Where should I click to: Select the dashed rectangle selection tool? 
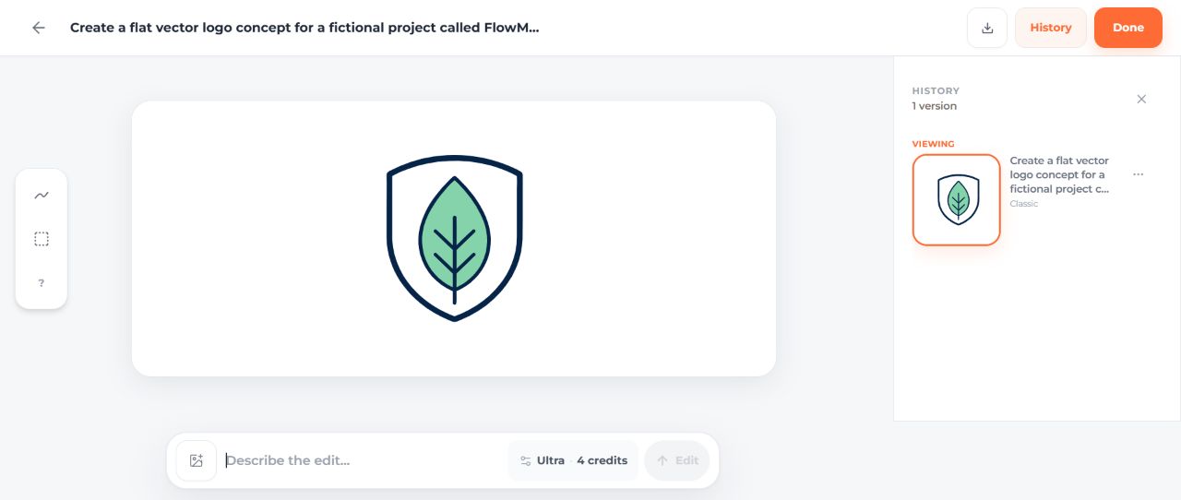point(42,239)
